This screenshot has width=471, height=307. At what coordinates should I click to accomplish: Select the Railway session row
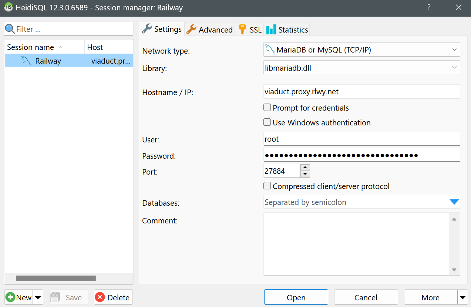[69, 61]
